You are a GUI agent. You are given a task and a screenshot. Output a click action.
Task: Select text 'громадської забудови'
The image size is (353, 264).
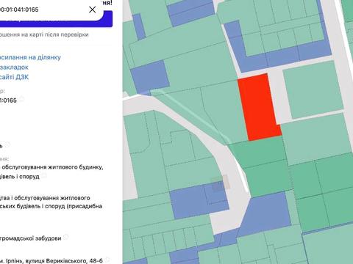coord(30,238)
